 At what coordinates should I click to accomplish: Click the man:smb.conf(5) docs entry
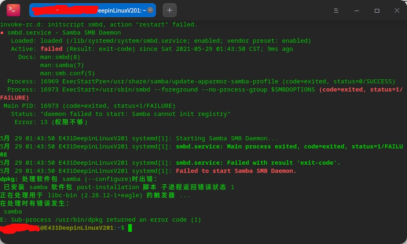point(68,73)
